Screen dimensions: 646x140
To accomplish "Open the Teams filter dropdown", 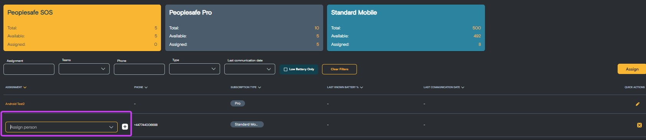I will pos(84,69).
